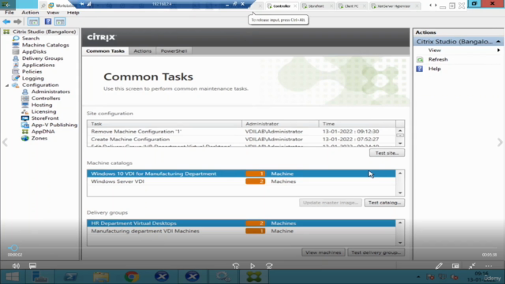Open Machine Catalogs in the tree
The image size is (505, 284).
point(46,45)
